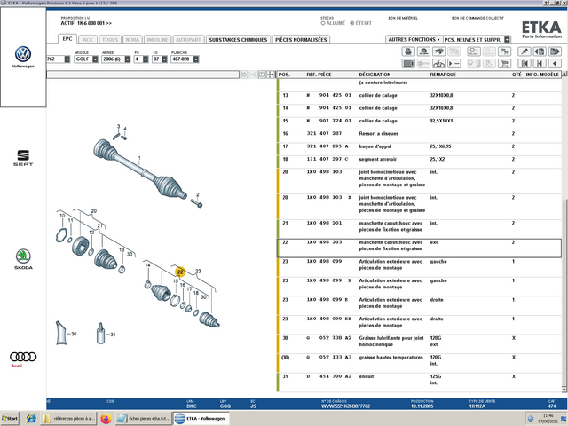Open the PG dropdown showing 4
Screen dimensions: 568x426
[146, 59]
